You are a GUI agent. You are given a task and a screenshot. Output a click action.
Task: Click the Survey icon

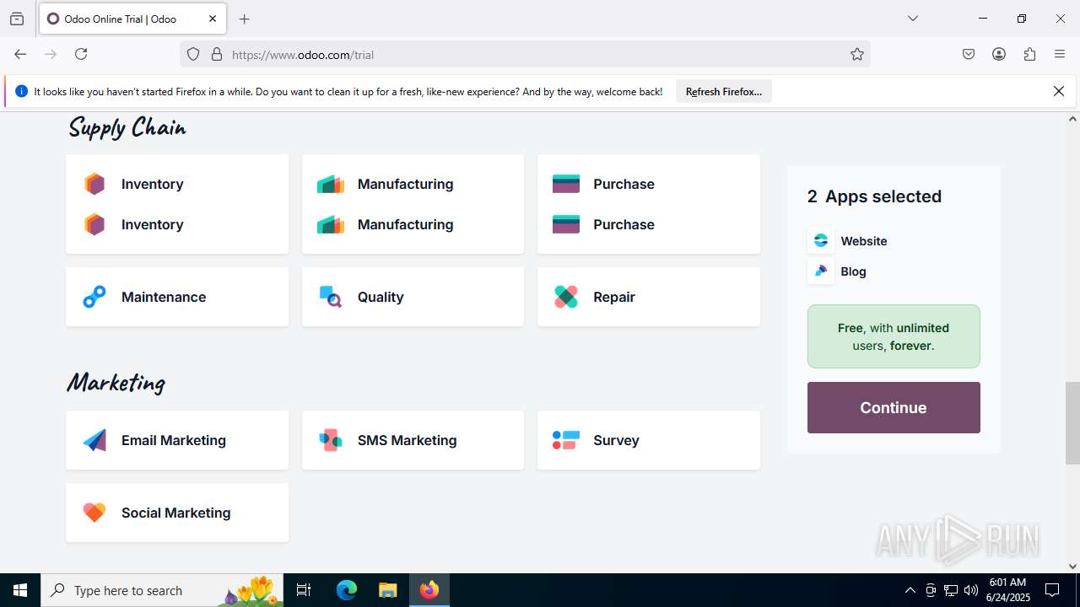(566, 440)
